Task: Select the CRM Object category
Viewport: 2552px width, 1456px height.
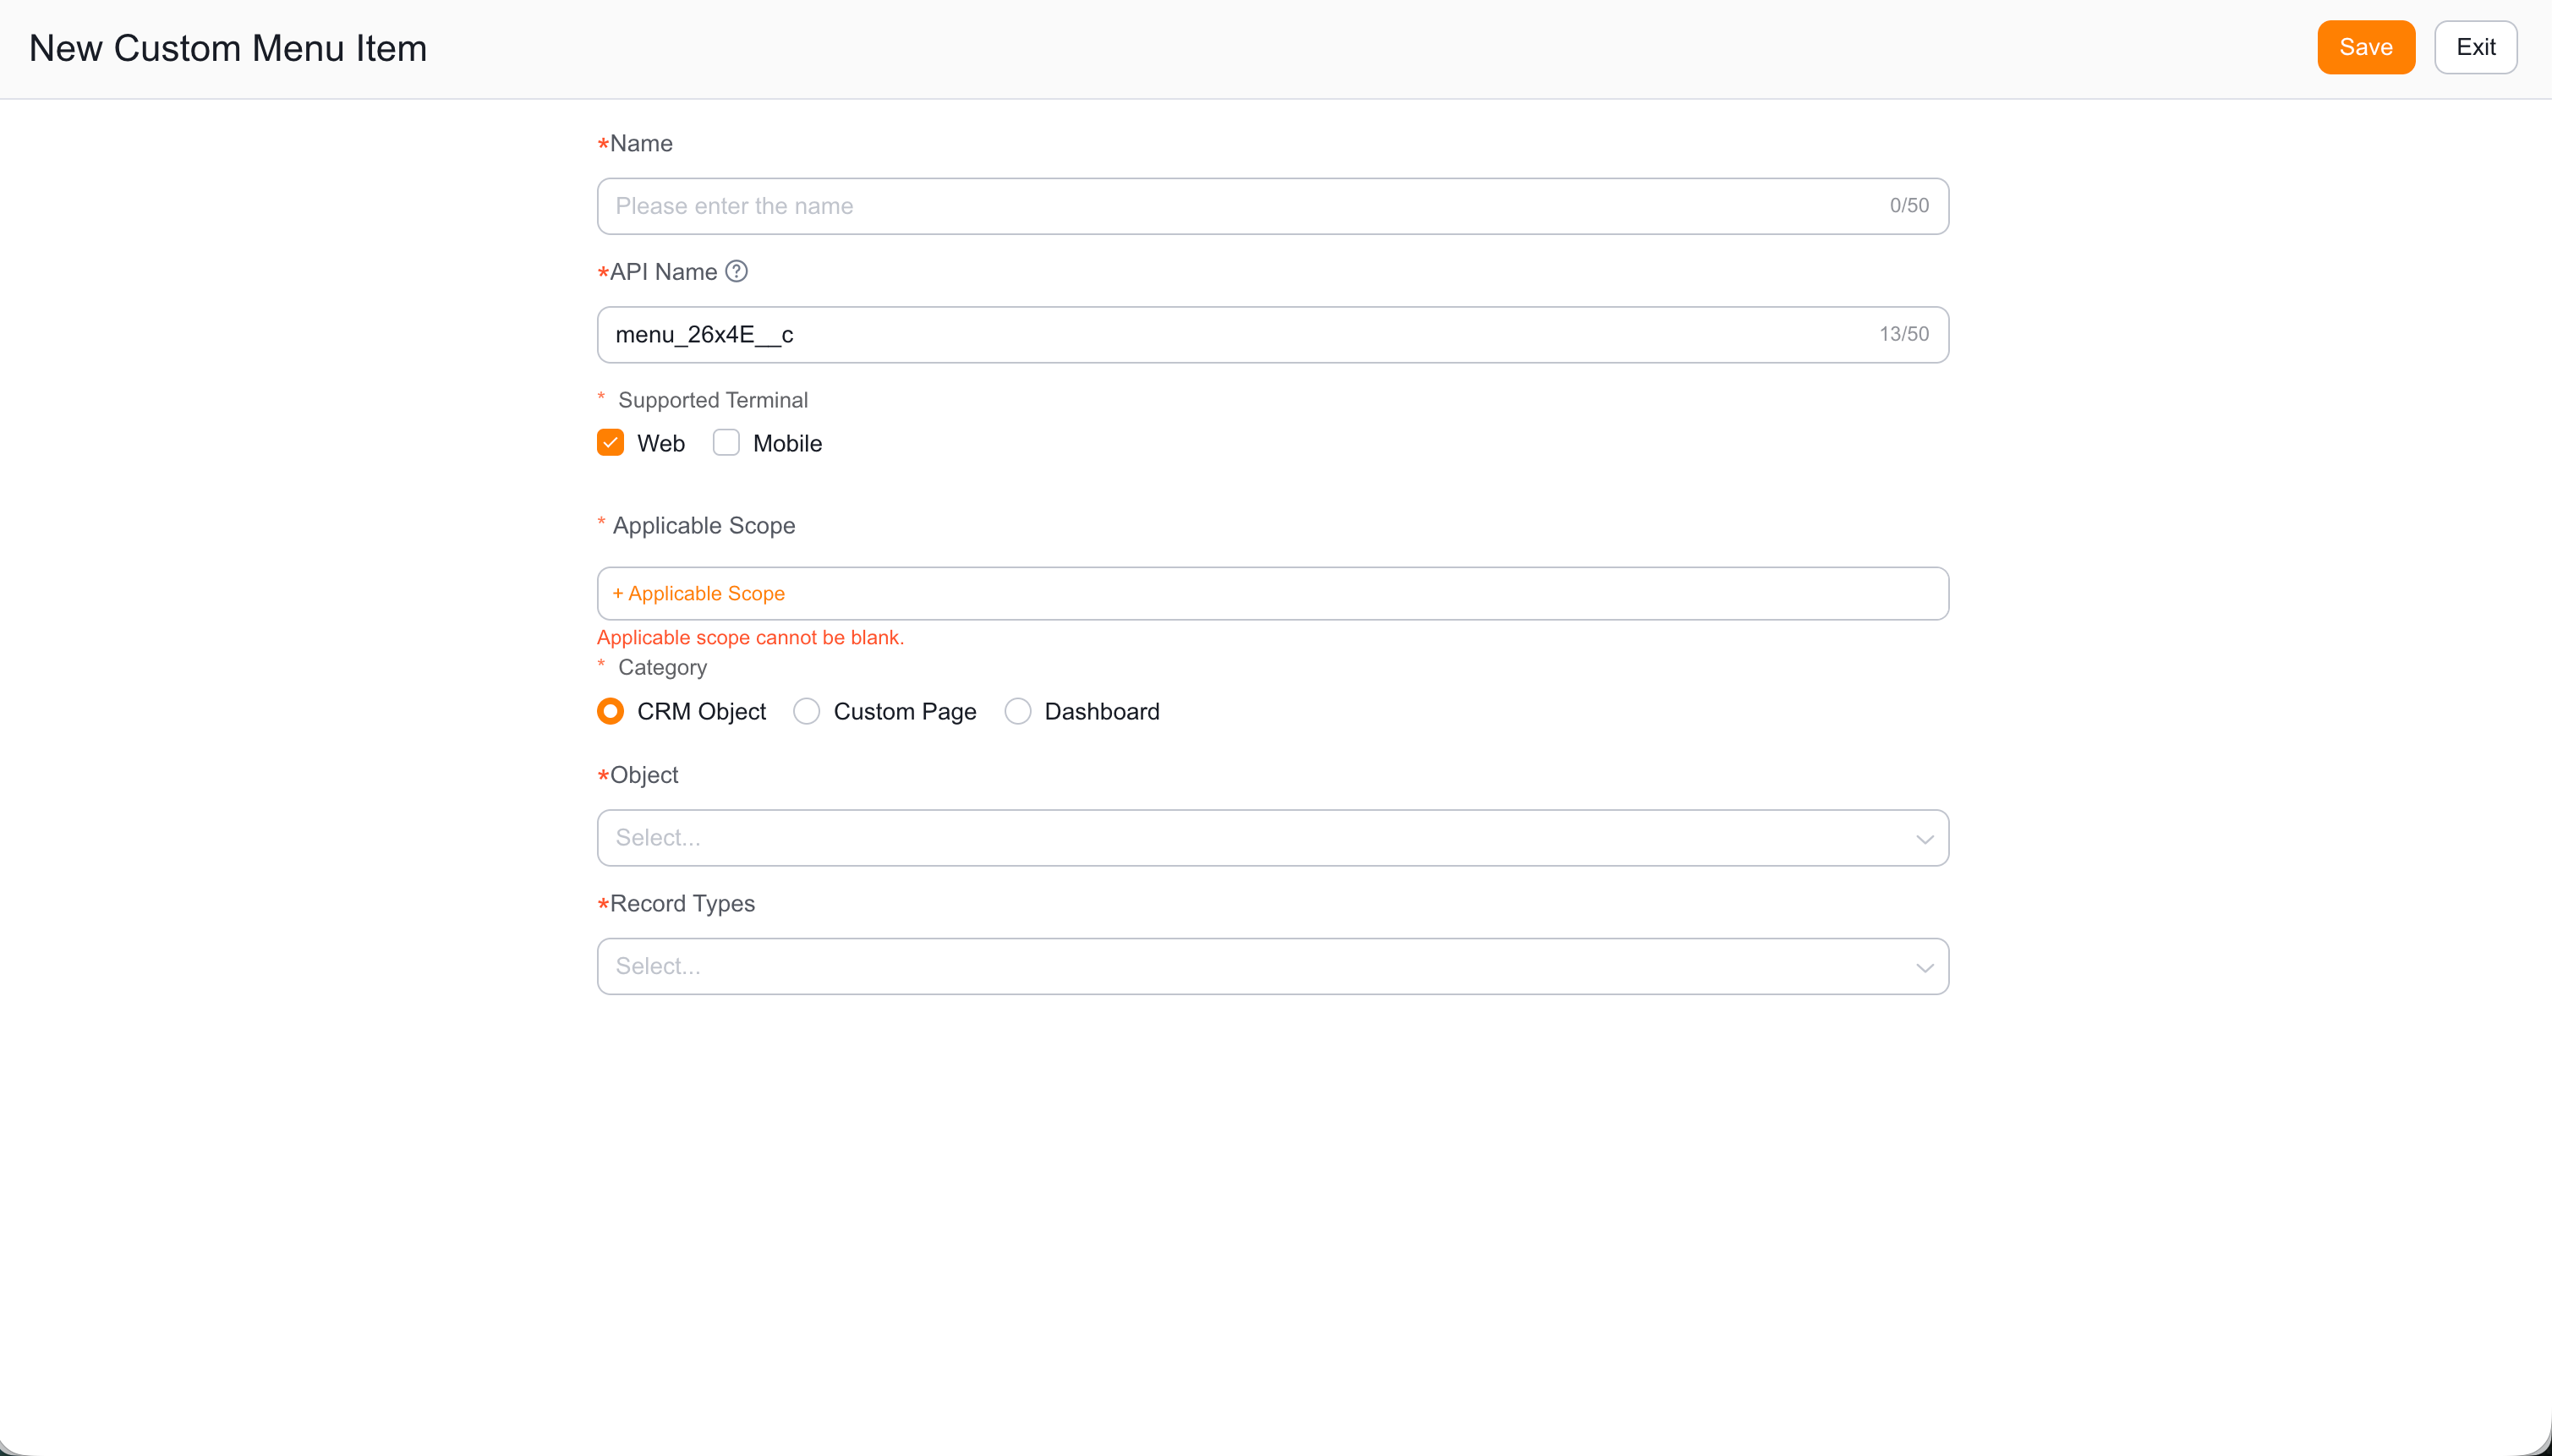Action: pyautogui.click(x=610, y=711)
